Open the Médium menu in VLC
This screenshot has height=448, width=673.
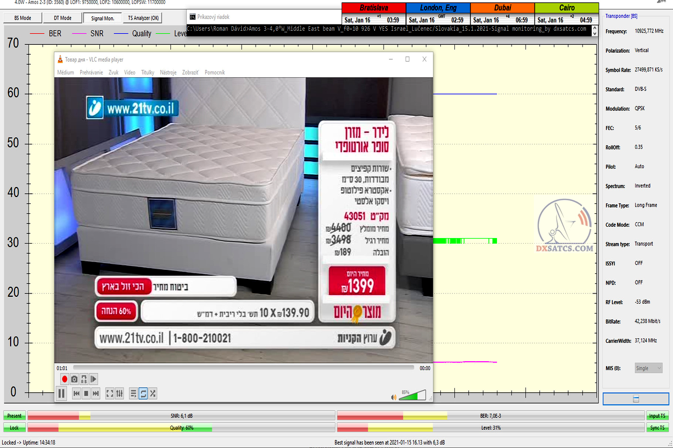pyautogui.click(x=65, y=72)
